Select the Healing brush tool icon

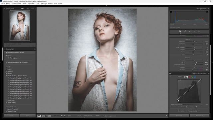(x=190, y=32)
